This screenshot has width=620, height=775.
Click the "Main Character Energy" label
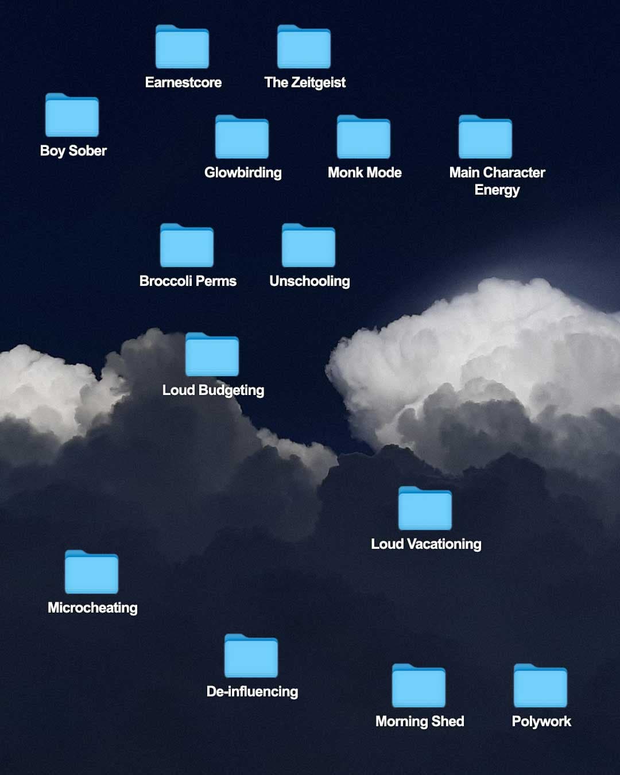[x=497, y=181]
